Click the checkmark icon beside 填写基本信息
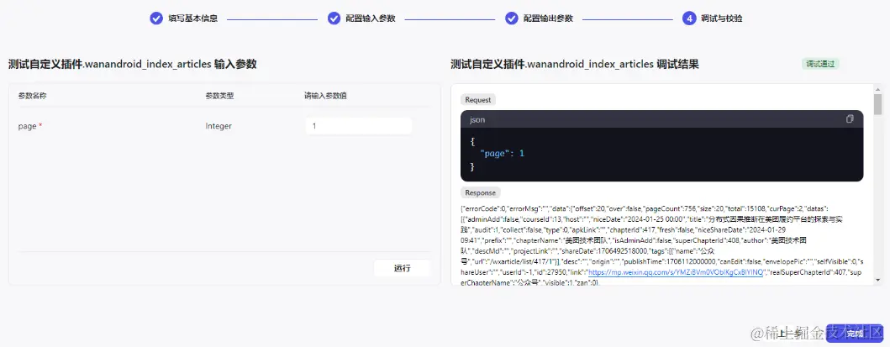Viewport: 890px width, 347px height. pos(156,18)
